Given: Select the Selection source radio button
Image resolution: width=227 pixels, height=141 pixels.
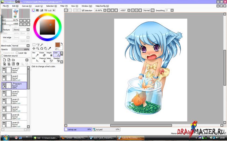Looking at the screenshot, I should (x=2, y=56).
